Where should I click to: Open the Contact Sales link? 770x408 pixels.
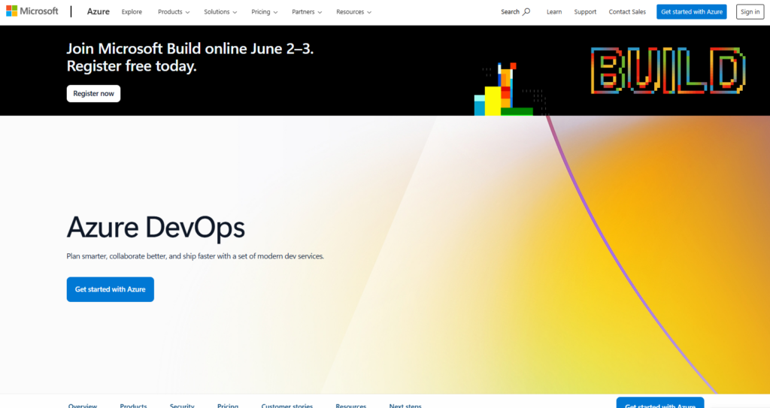pyautogui.click(x=627, y=12)
